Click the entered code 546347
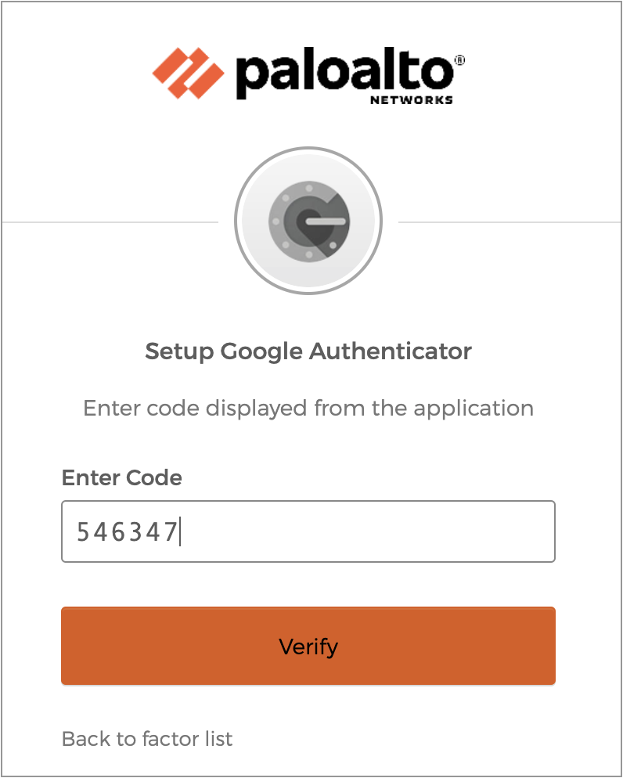The image size is (623, 778). pyautogui.click(x=127, y=532)
